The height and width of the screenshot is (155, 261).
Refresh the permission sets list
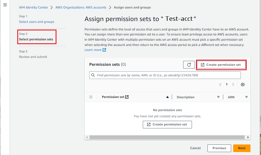click(x=189, y=65)
